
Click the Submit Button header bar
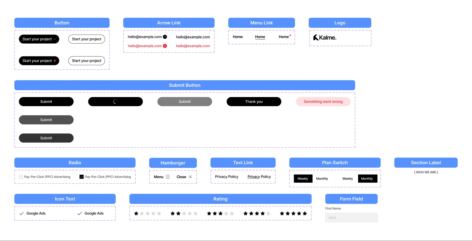coord(185,85)
